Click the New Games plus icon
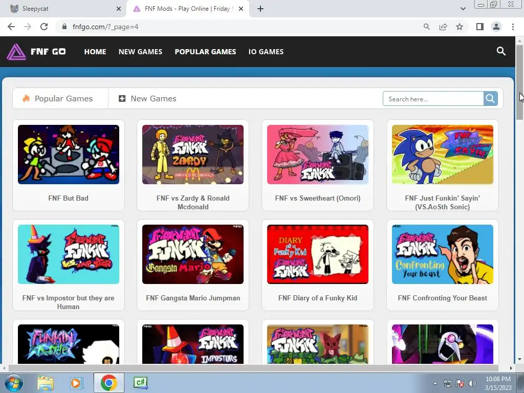Viewport: 524px width, 393px height. (x=122, y=99)
